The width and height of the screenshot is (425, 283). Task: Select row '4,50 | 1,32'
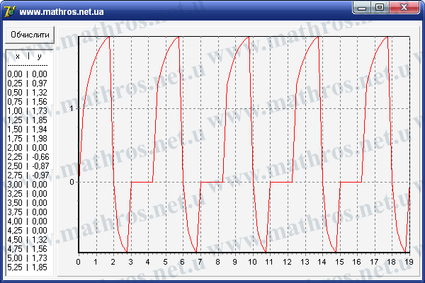pos(28,240)
